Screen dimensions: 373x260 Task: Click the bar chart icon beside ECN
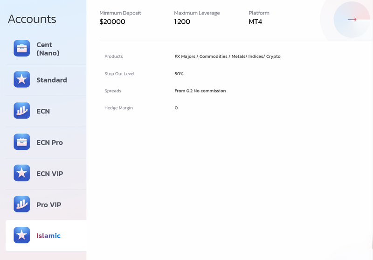[21, 111]
